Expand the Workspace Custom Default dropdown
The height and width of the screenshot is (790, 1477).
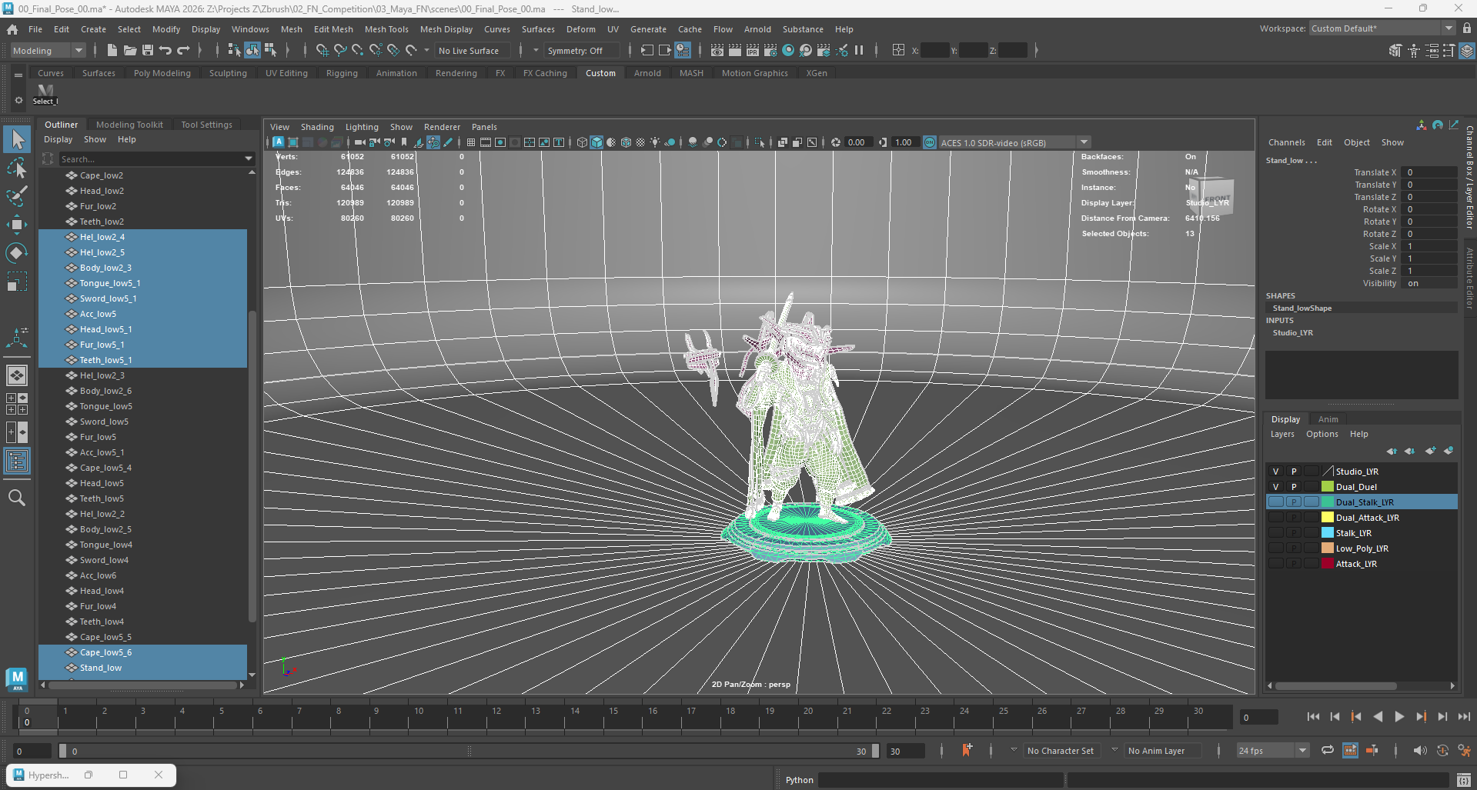(x=1448, y=28)
